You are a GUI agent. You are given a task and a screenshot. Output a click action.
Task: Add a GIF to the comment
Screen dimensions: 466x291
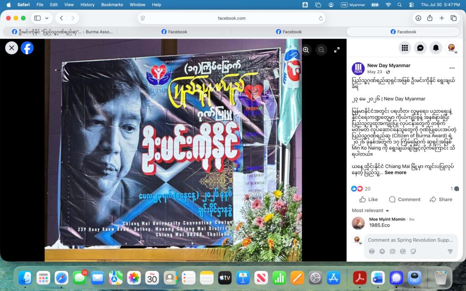tap(403, 251)
